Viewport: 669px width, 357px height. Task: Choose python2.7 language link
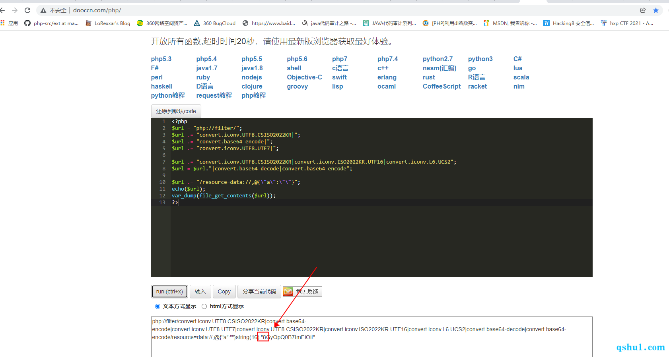[438, 59]
